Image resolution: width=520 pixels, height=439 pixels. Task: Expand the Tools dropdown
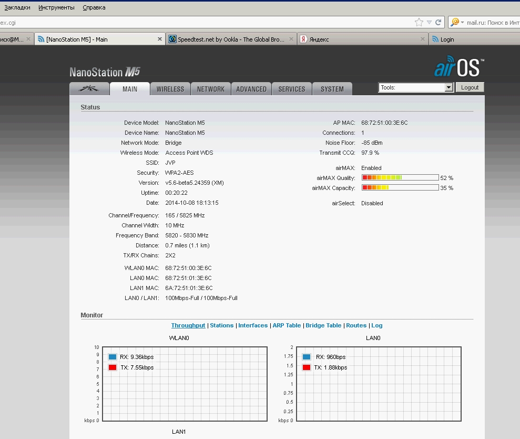416,87
